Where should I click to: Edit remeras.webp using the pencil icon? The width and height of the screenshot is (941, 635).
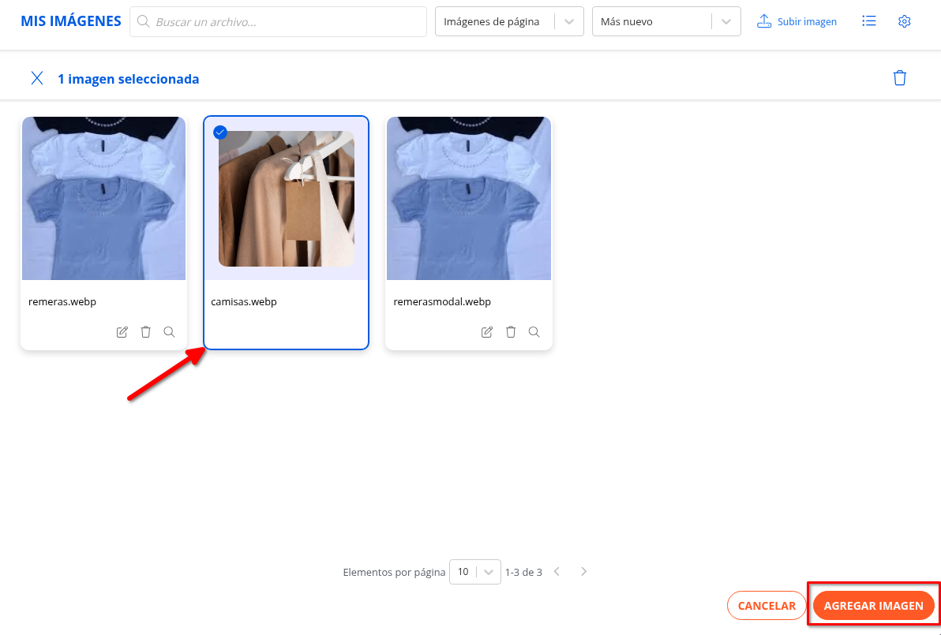coord(122,332)
